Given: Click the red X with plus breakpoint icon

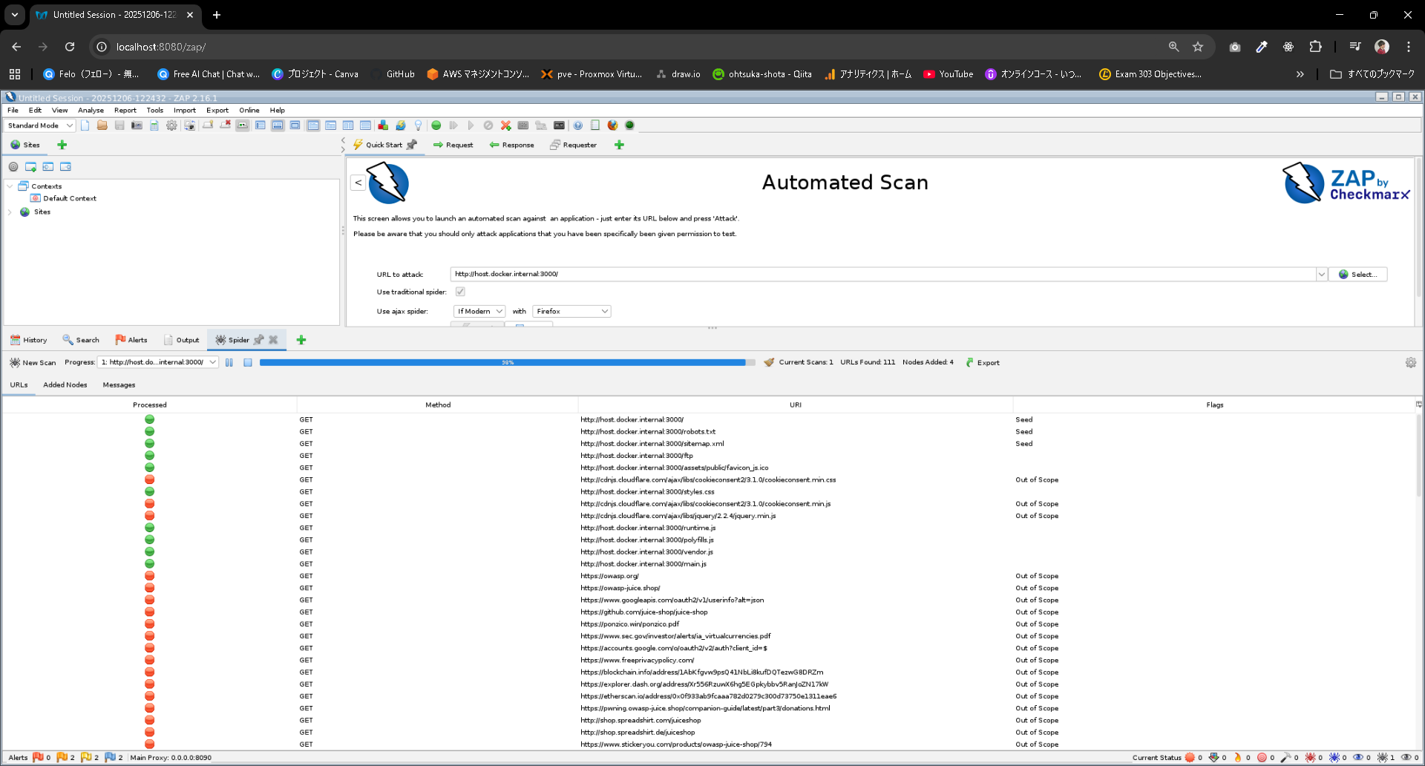Looking at the screenshot, I should coord(506,125).
